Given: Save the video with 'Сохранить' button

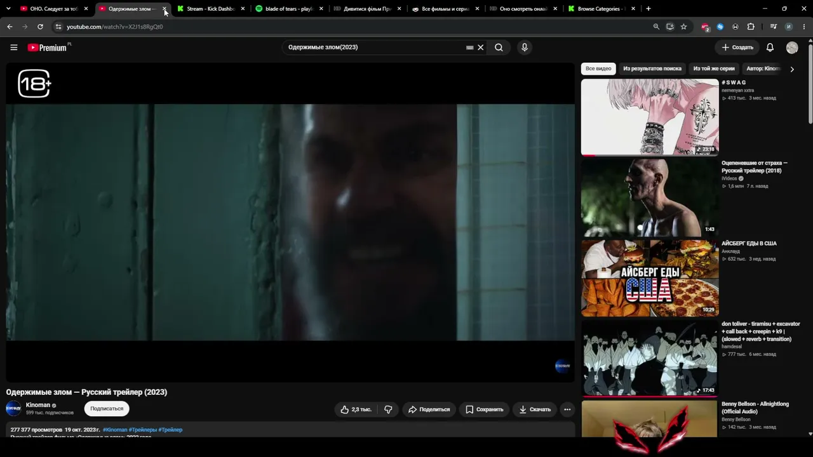Looking at the screenshot, I should click(485, 409).
